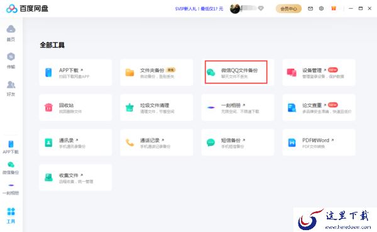The width and height of the screenshot is (377, 232).
Task: Click the NEW badge on 设备管理
Action: tap(333, 70)
